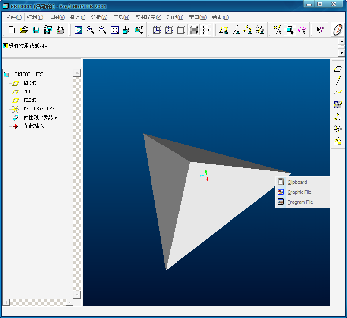Click the red information 'i' icon
The height and width of the screenshot is (318, 347).
338,29
